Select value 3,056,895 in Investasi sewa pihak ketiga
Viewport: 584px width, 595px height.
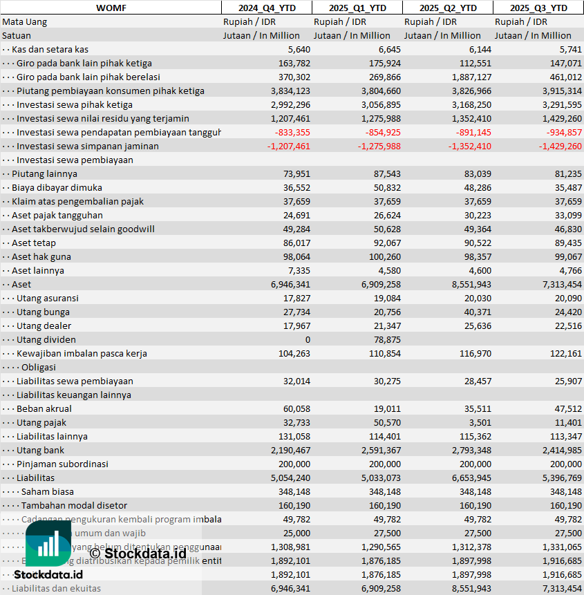[x=381, y=105]
